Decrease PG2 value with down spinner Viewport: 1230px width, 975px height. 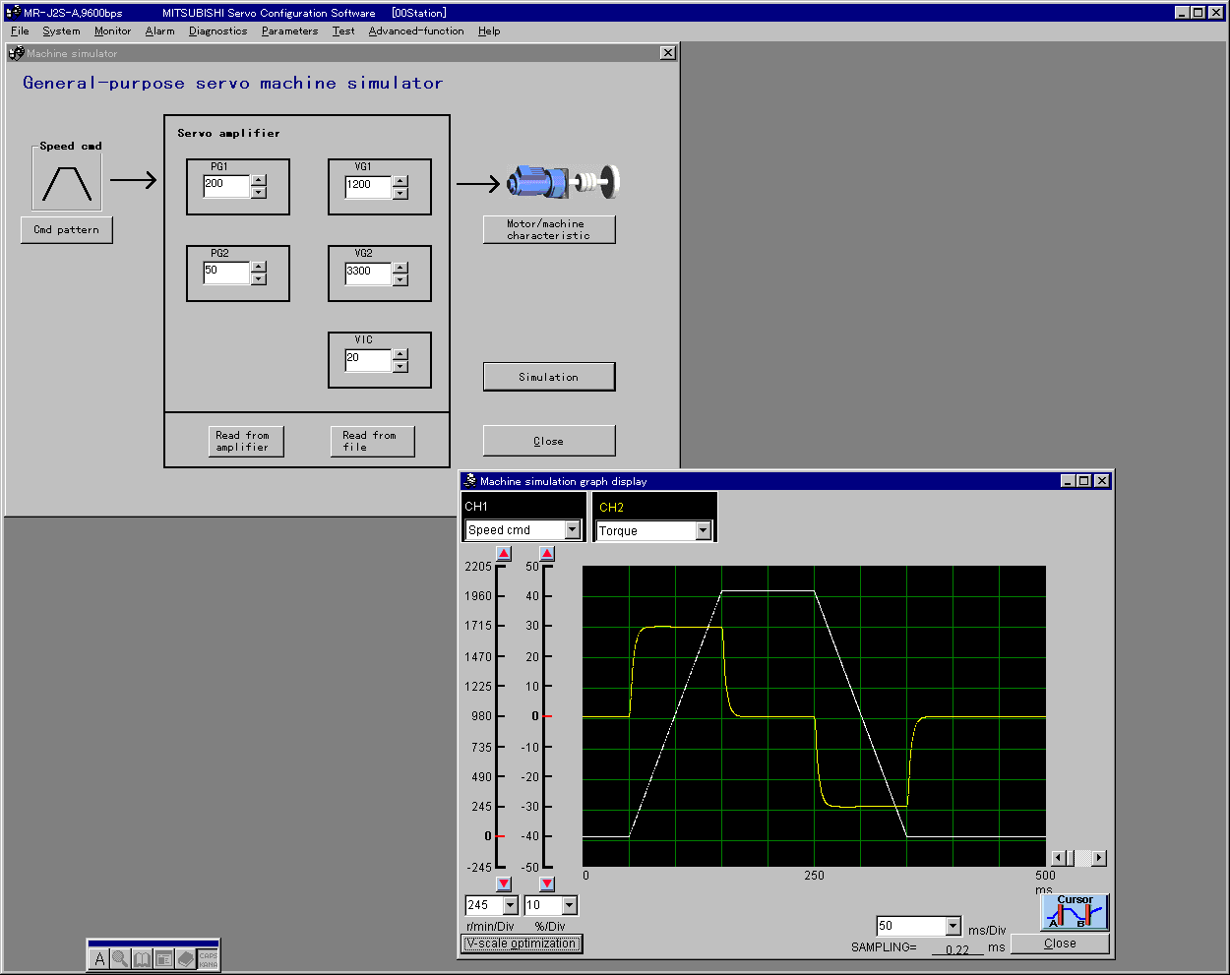click(259, 278)
